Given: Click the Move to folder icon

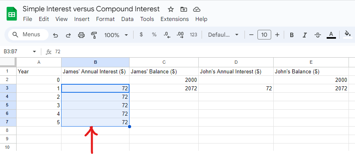Looking at the screenshot, I should tap(184, 9).
